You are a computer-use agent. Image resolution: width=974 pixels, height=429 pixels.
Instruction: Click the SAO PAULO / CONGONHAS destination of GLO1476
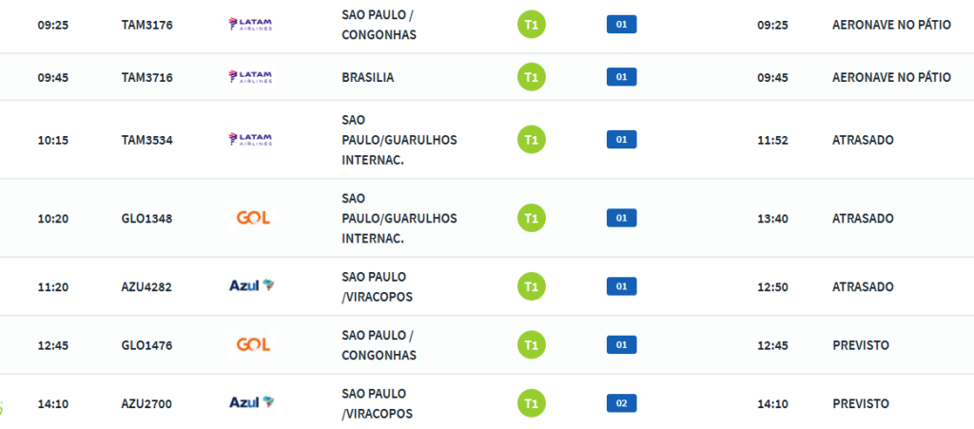click(x=379, y=345)
